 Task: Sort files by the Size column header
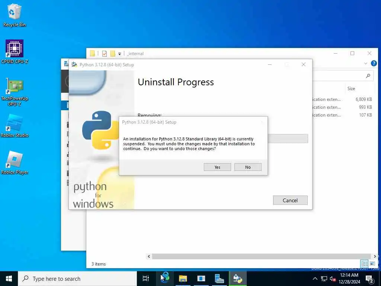(x=351, y=89)
